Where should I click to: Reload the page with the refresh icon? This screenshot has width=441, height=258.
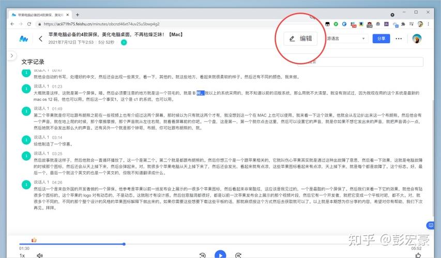[x=29, y=24]
